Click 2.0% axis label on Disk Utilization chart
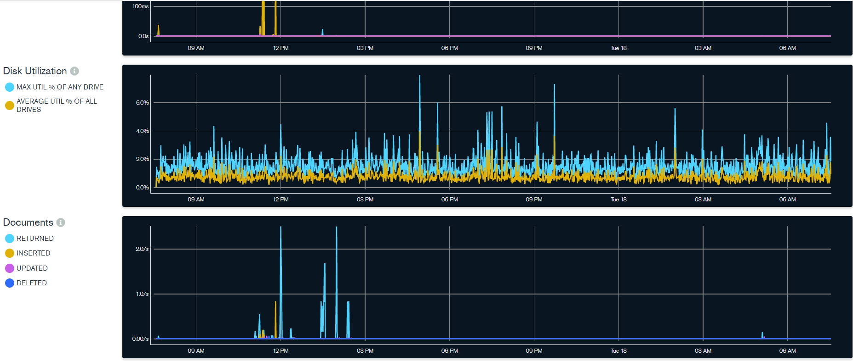Image resolution: width=853 pixels, height=361 pixels. tap(143, 159)
